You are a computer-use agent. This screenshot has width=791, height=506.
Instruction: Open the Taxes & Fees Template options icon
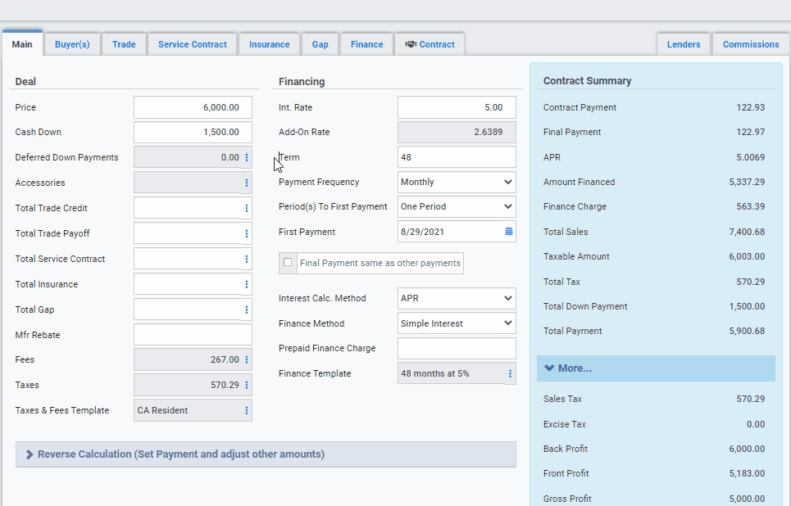coord(247,410)
